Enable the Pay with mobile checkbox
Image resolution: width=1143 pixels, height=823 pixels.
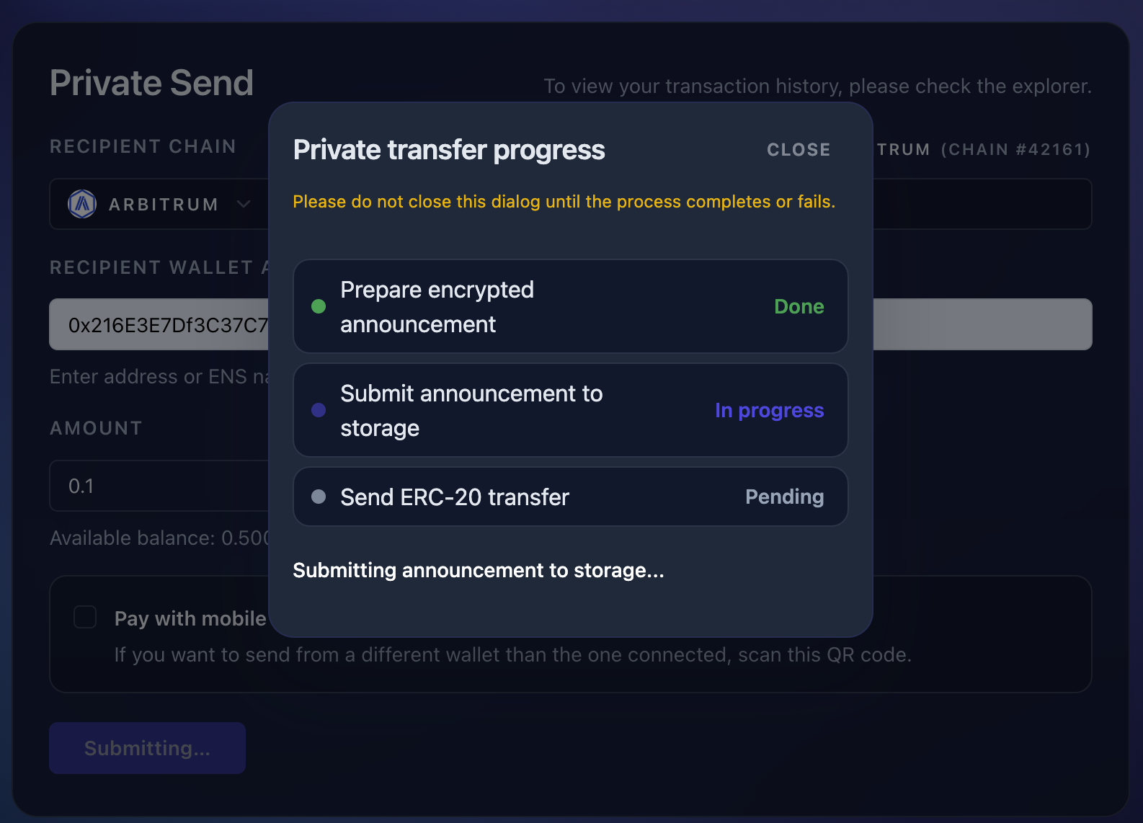84,617
